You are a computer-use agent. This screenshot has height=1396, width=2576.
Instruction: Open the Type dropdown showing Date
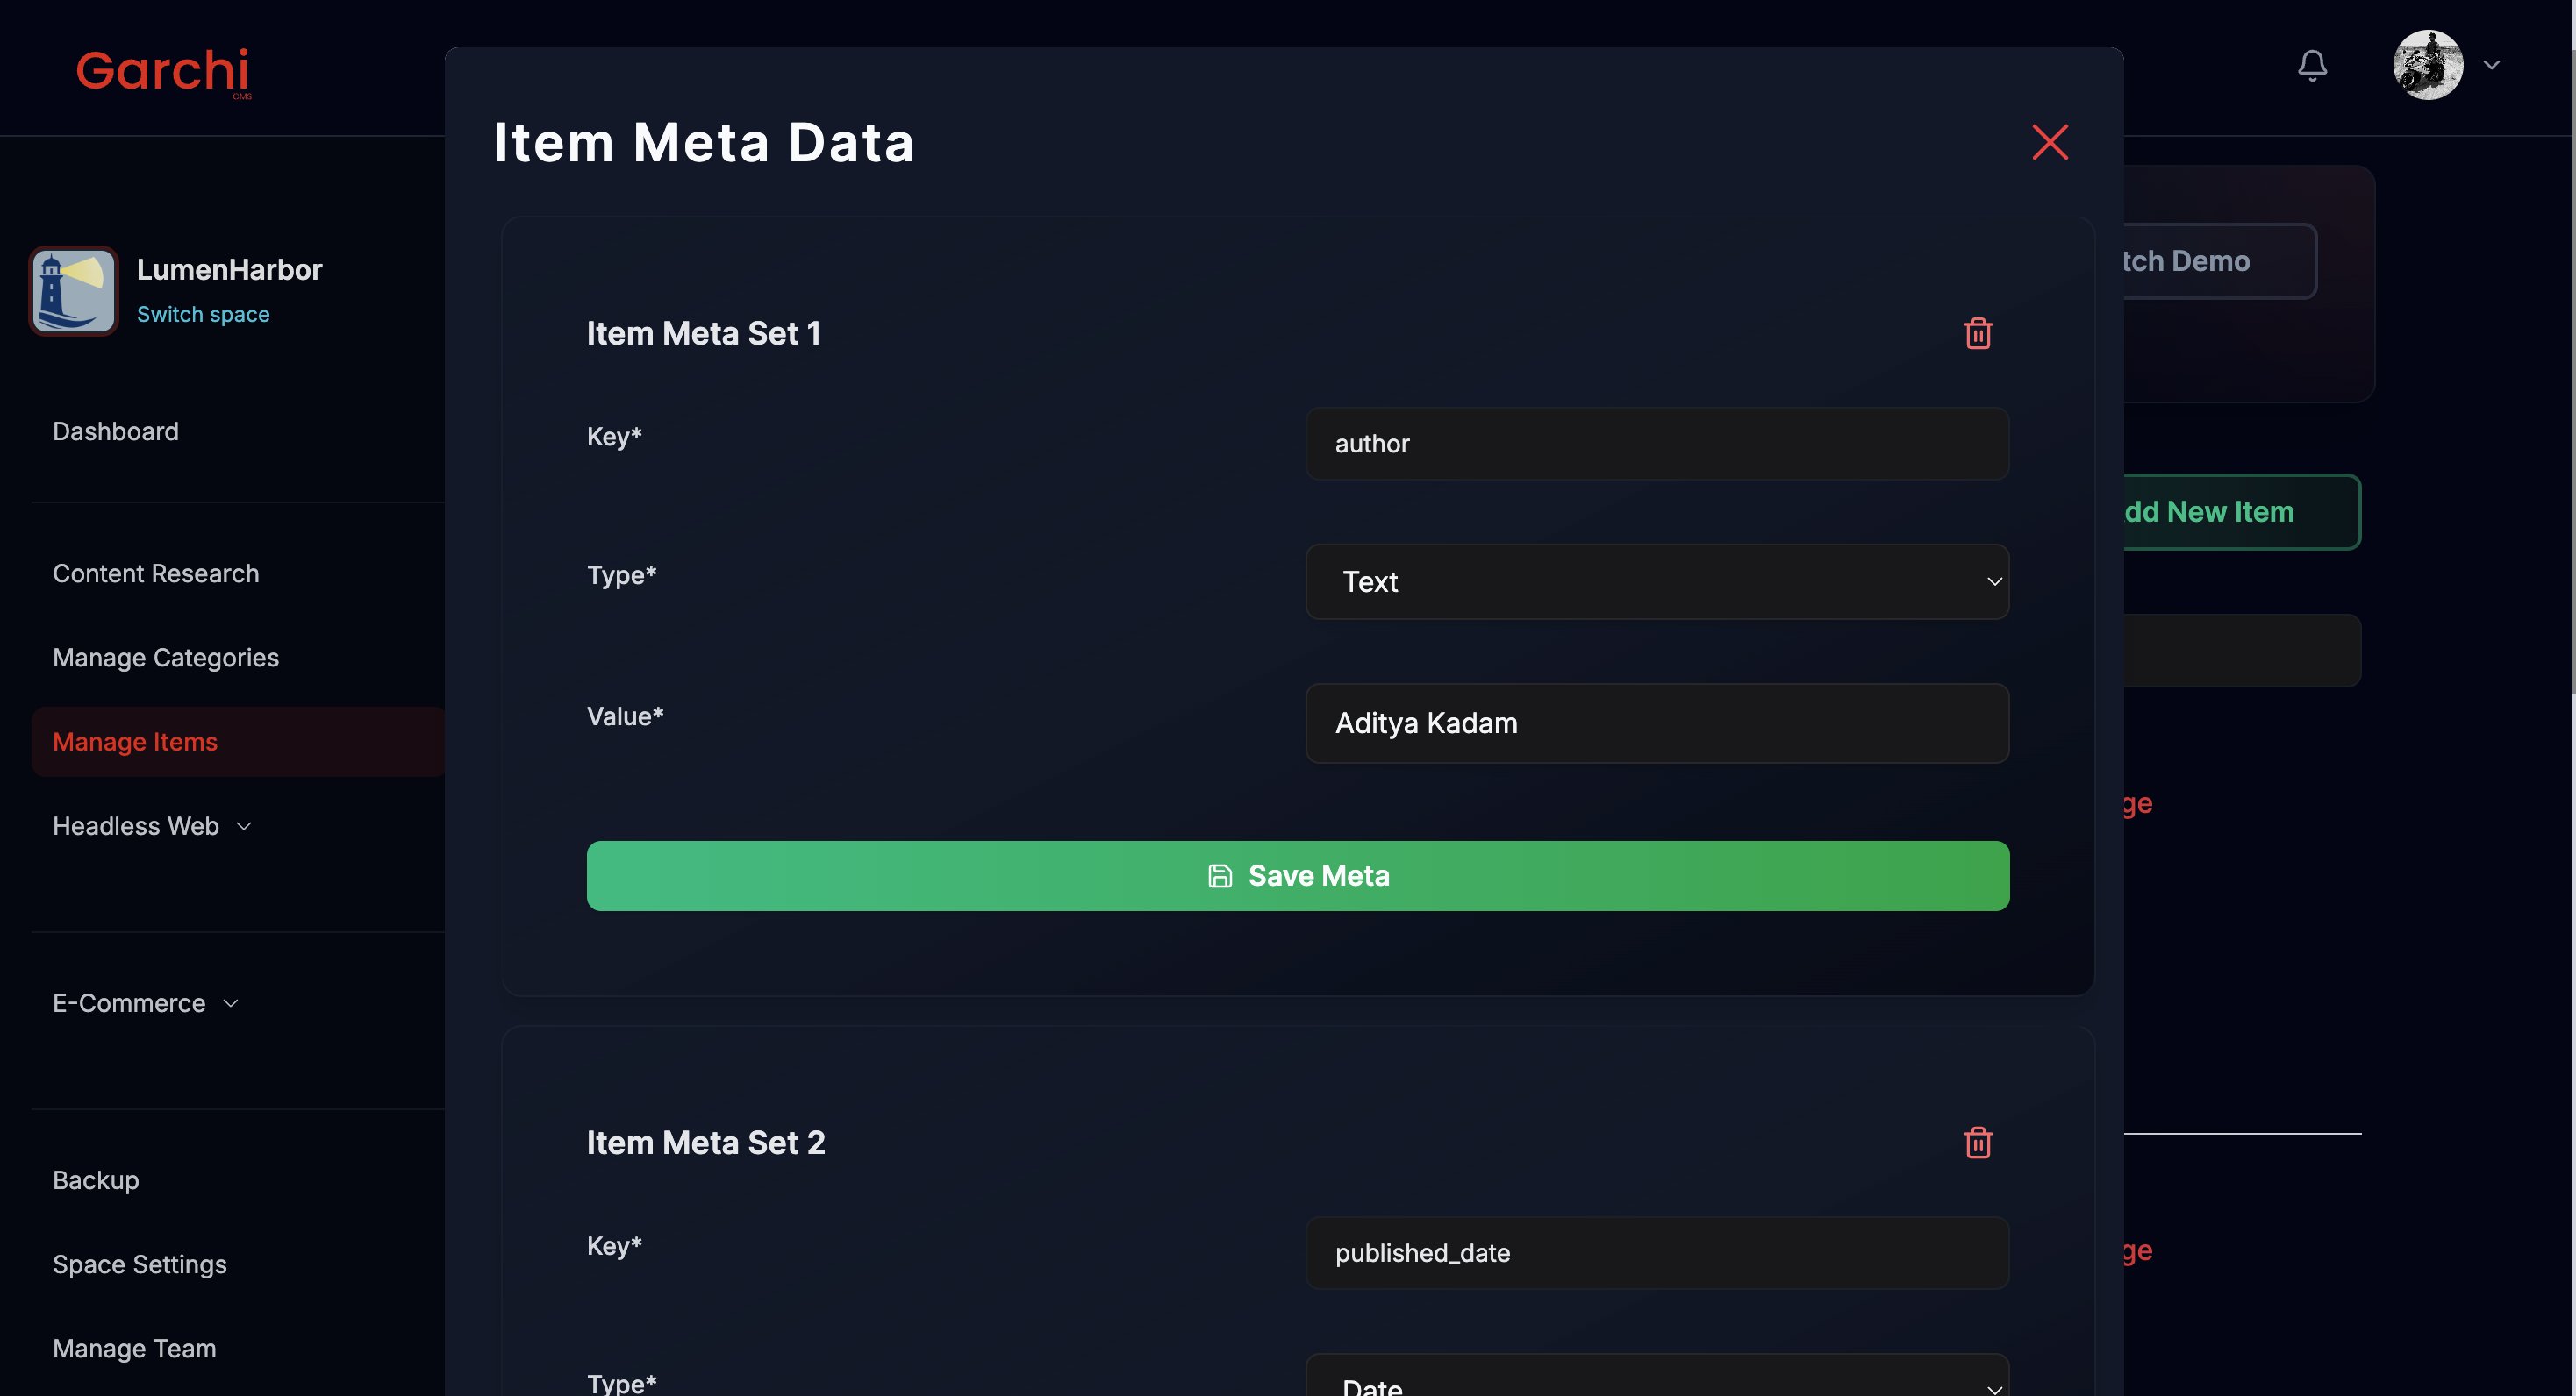pos(1656,1382)
